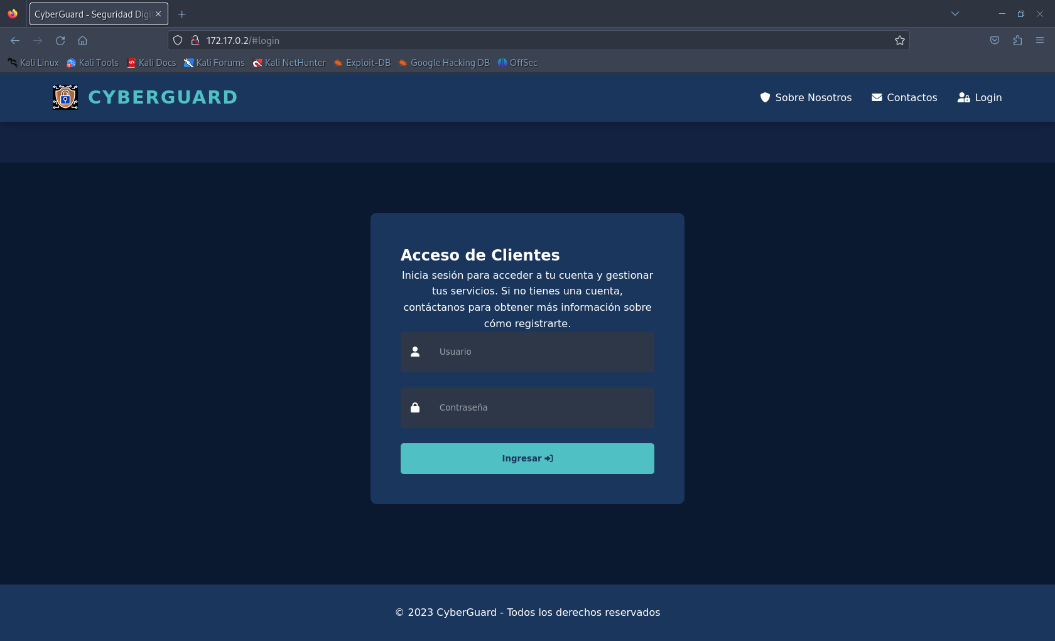Open the Firefox application menu
The width and height of the screenshot is (1055, 641).
(x=1040, y=40)
